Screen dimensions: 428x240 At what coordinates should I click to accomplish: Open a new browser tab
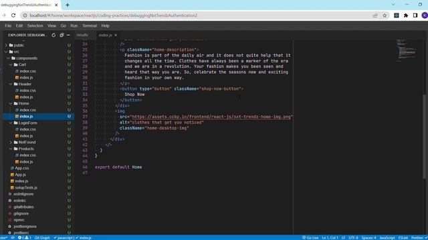68,5
